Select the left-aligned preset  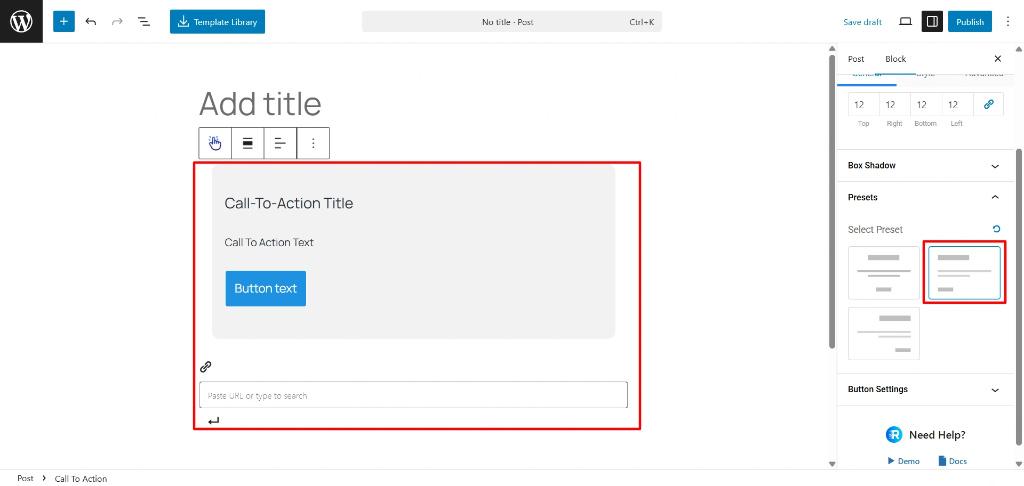(x=964, y=273)
